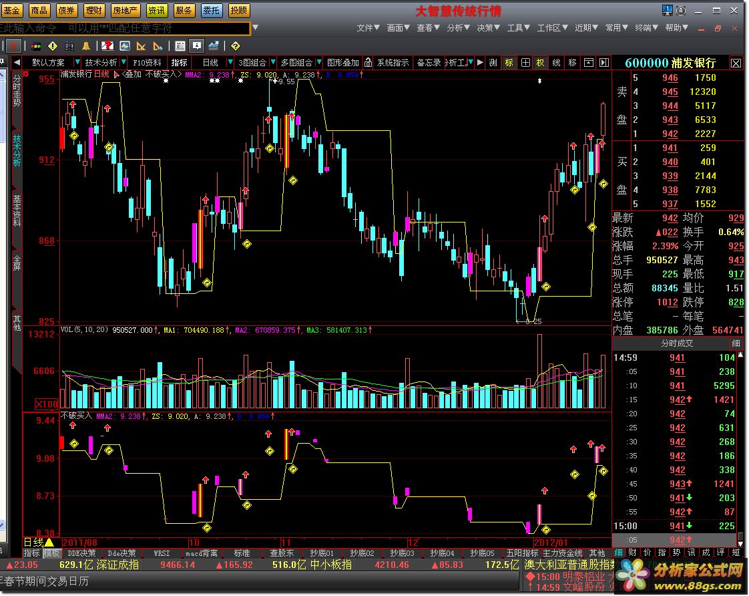749x596 pixels.
Task: Open the command input box dropdown arrow
Action: tap(255, 28)
